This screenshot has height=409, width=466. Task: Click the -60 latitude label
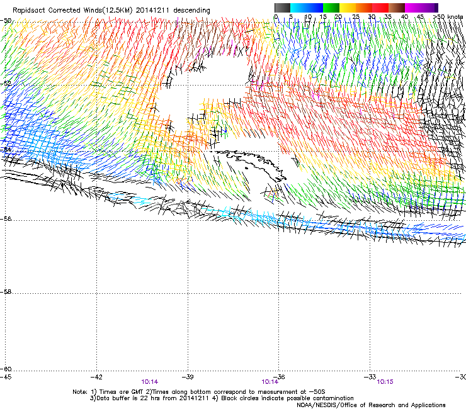pyautogui.click(x=6, y=369)
